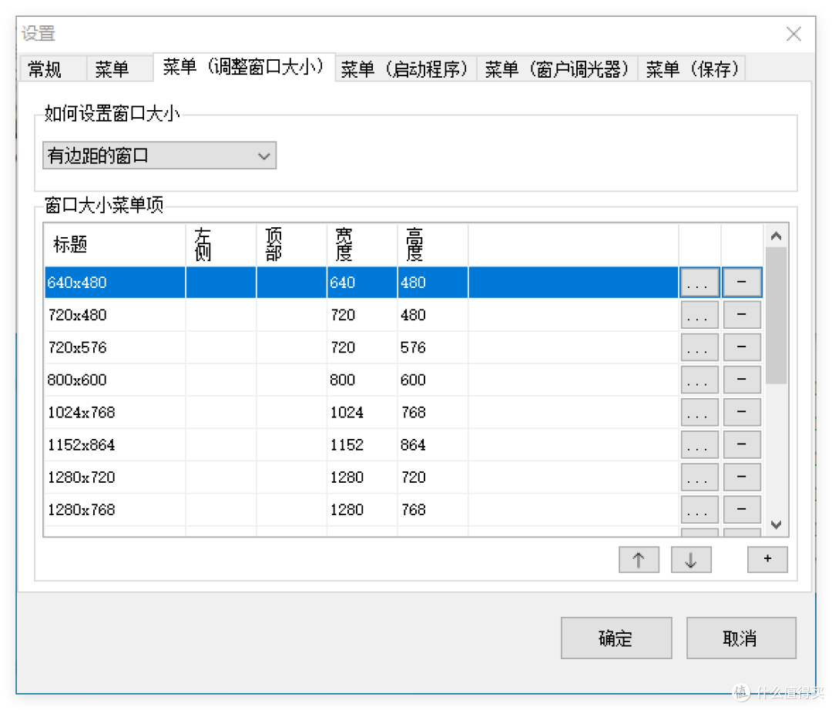The height and width of the screenshot is (710, 832).
Task: Click the scroll down arrow of the list
Action: click(777, 525)
